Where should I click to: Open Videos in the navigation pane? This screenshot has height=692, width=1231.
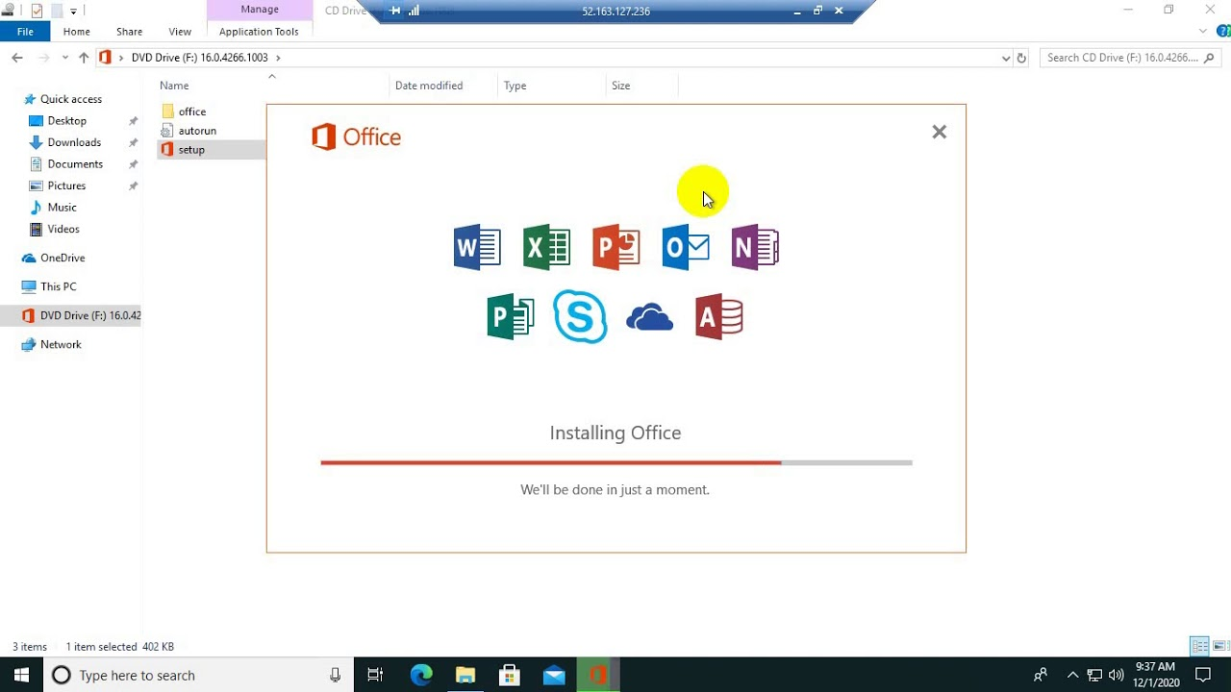point(54,229)
